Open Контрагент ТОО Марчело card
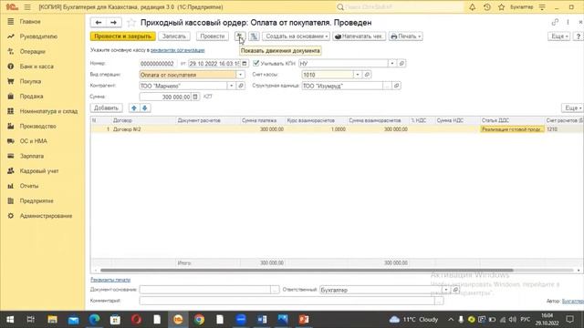Viewport: 584px width, 328px height. 241,86
